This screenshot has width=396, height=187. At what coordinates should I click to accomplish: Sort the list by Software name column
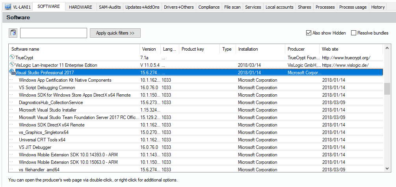click(25, 49)
